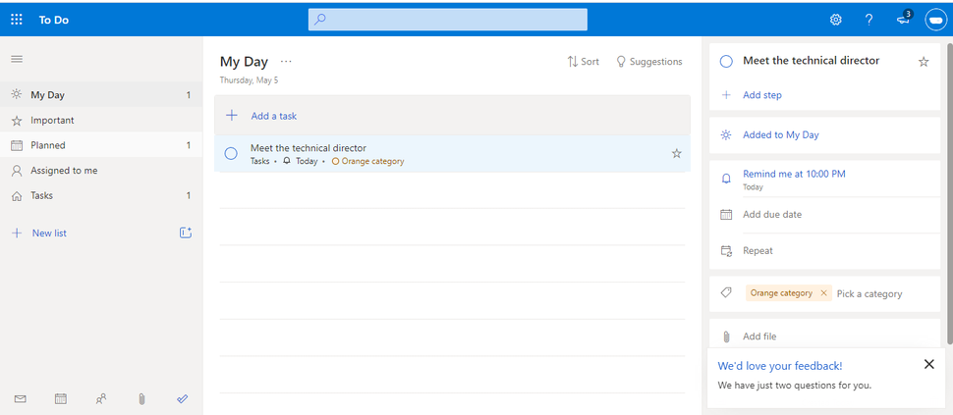
Task: Open Mail from bottom bar
Action: (20, 399)
